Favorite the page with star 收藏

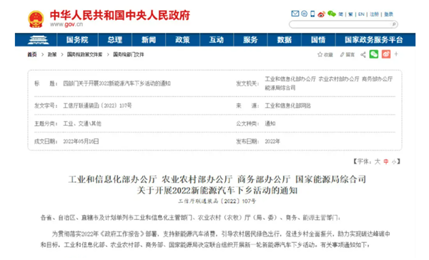[x=325, y=55]
